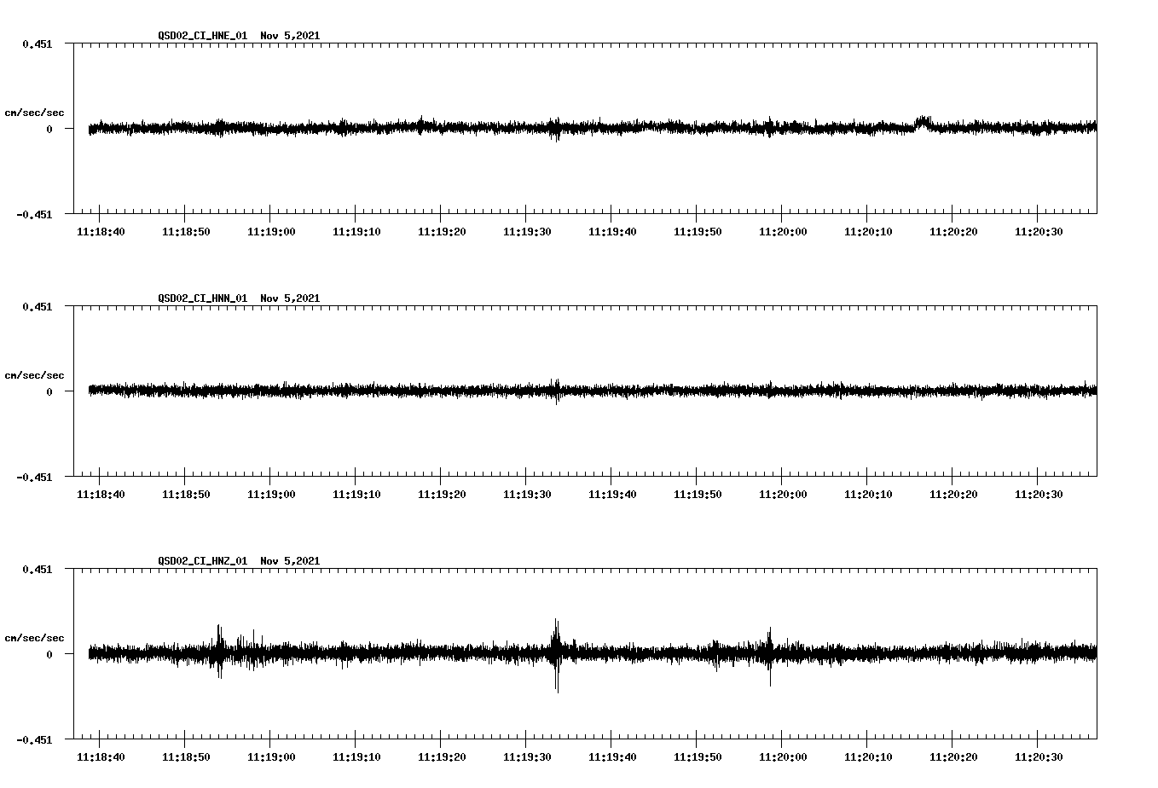Viewport: 1158px width, 788px height.
Task: Click the -0.451 lower limit on HNE axis
Action: click(34, 214)
